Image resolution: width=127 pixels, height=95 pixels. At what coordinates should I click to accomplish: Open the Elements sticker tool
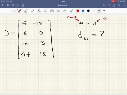coord(52,11)
